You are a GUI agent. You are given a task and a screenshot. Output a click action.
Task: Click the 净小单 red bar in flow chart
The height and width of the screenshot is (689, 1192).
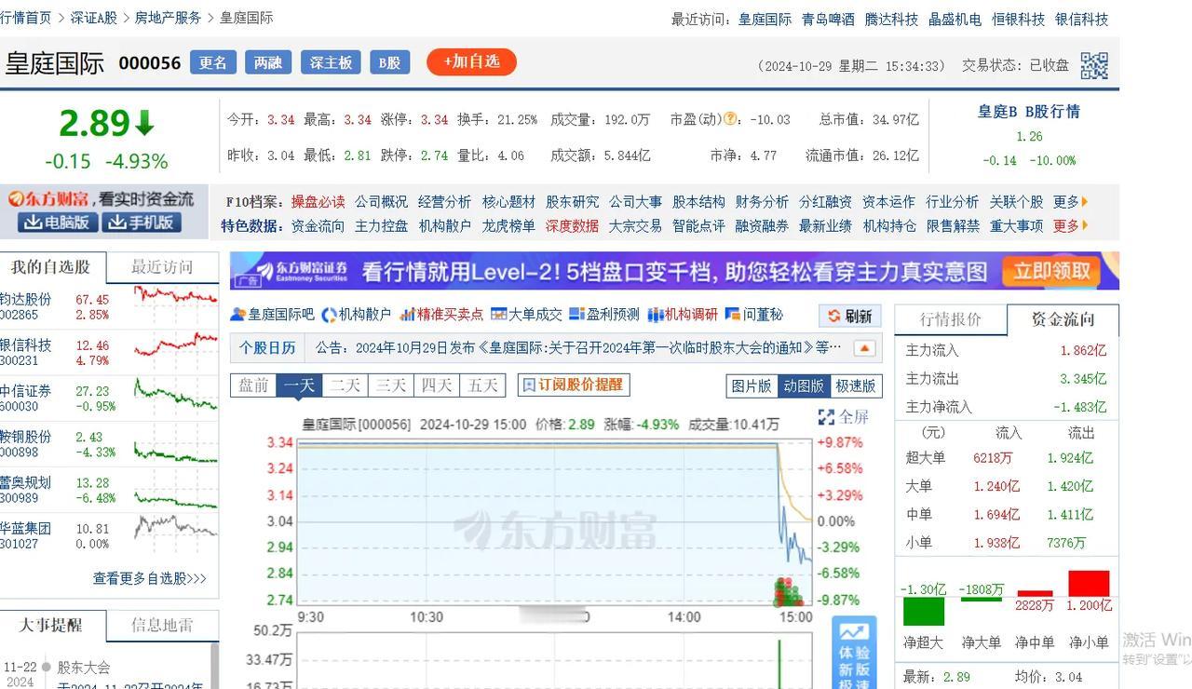[x=1089, y=583]
